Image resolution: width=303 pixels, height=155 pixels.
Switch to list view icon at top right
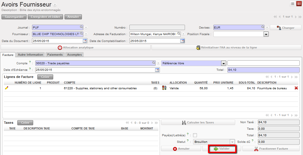pyautogui.click(x=293, y=4)
